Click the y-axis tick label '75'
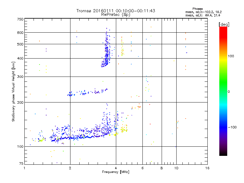244x183 pixels. [x=21, y=163]
